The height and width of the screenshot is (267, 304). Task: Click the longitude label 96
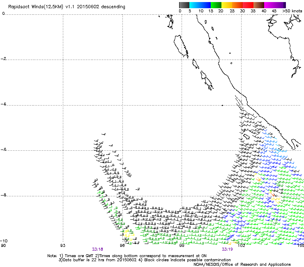pos(122,246)
